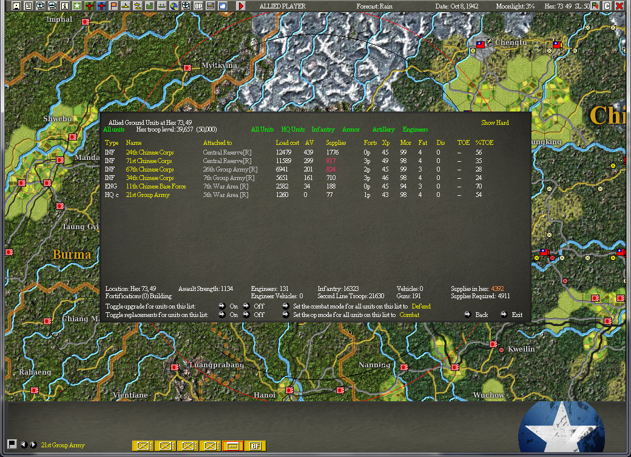Screen dimensions: 631x457
Task: Click the Chinese flag base at Chengtu
Action: (x=481, y=45)
